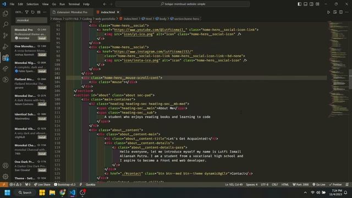
Task: Change indentation Spaces: 4
Action: coord(252,185)
